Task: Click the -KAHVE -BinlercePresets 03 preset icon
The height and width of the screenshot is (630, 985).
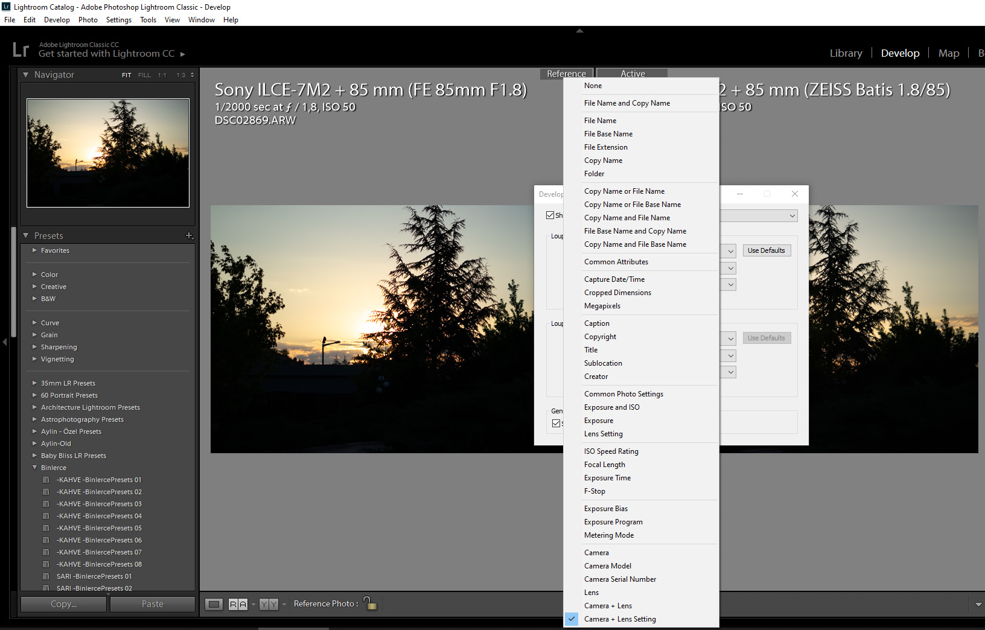Action: point(46,504)
